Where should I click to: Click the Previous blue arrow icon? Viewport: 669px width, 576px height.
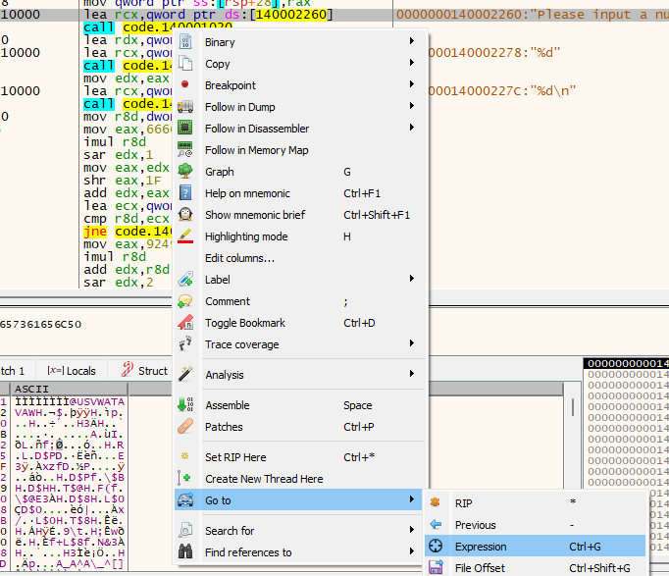[x=436, y=524]
